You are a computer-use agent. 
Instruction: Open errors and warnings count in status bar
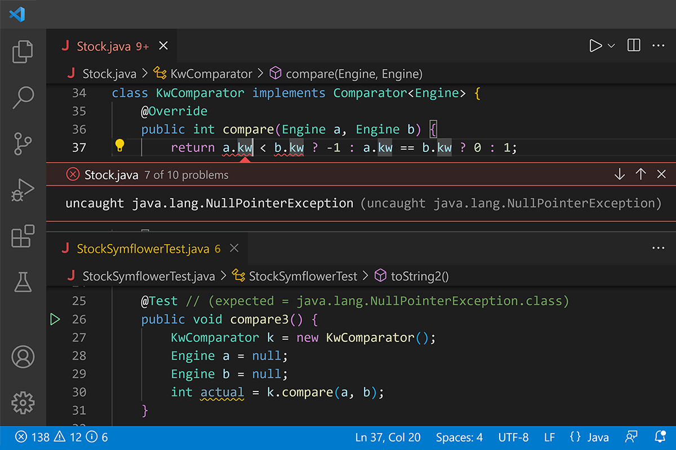[61, 437]
